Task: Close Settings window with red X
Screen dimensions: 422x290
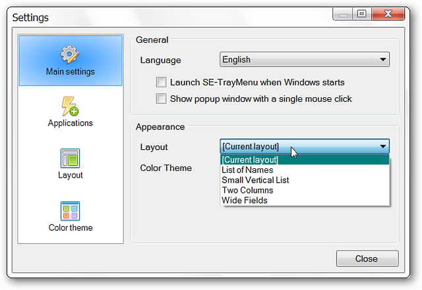Action: 388,14
